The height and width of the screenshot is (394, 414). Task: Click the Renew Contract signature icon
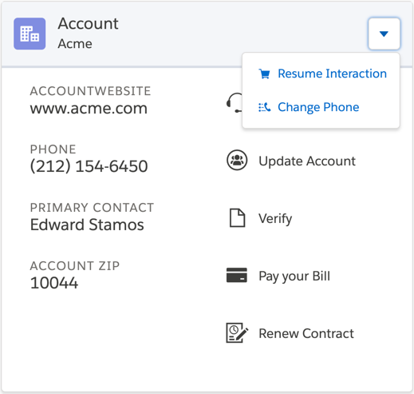click(x=237, y=332)
